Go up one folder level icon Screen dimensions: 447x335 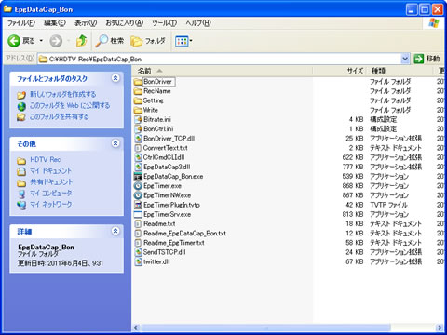[82, 41]
